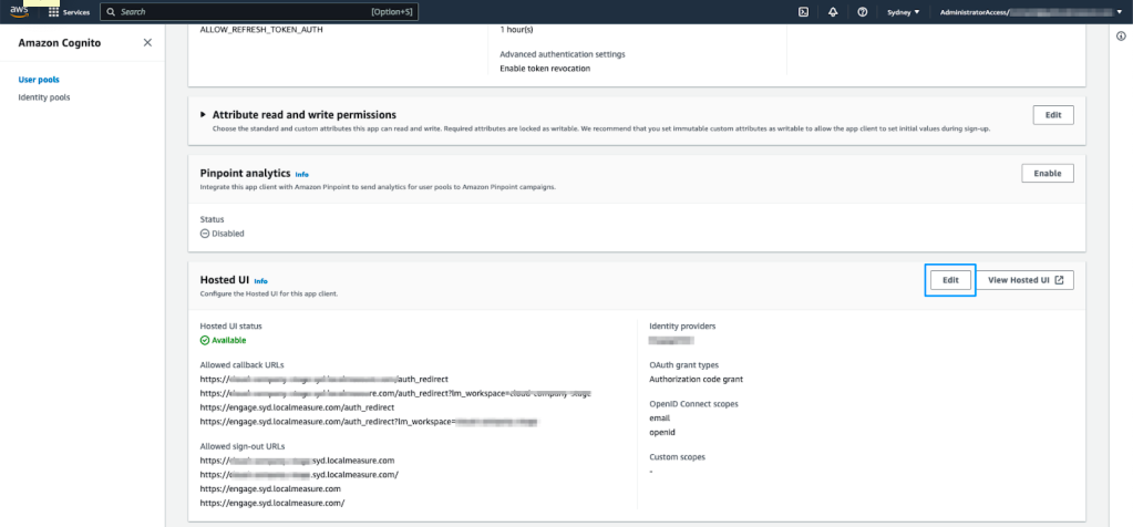Edit the Hosted UI settings
Screen dimensions: 1133x527
(950, 280)
